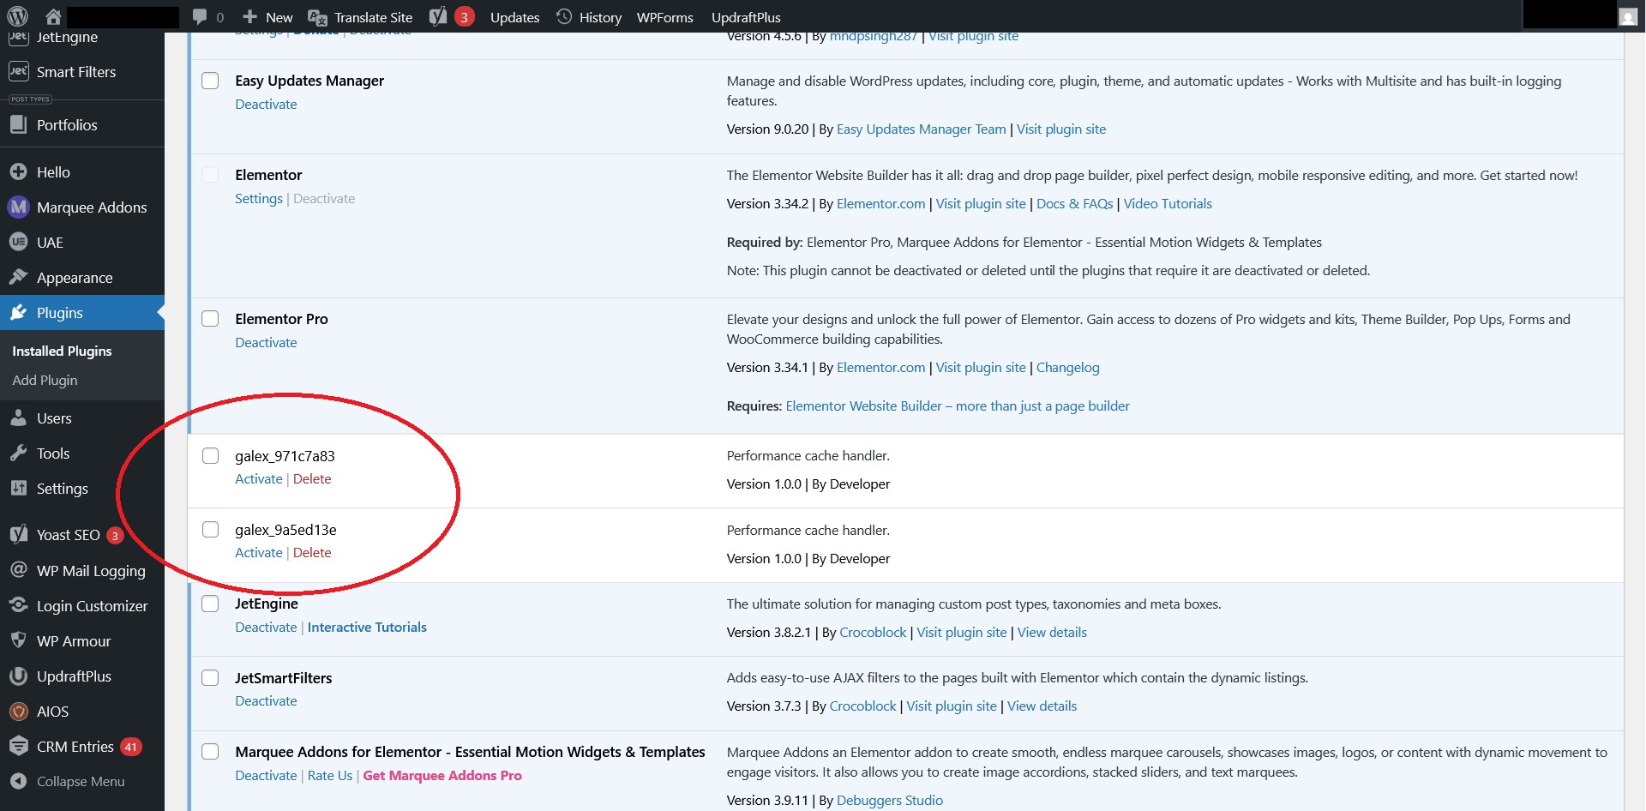Open Elementor Docs & FAQs link
The image size is (1646, 811).
coord(1074,204)
